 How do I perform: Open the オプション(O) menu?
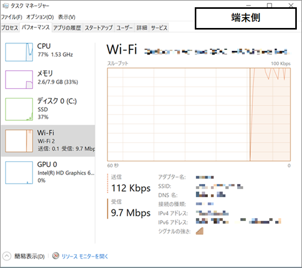point(40,17)
